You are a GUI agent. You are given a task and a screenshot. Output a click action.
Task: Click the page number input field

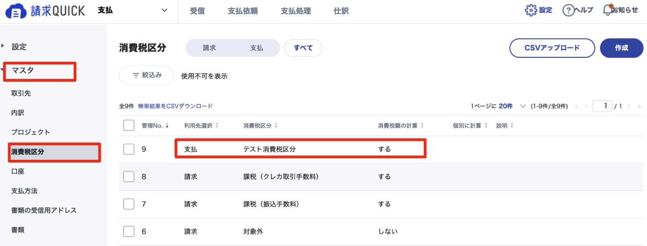click(602, 106)
